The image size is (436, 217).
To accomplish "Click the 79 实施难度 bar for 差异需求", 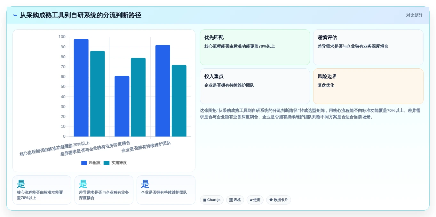I will (x=138, y=97).
